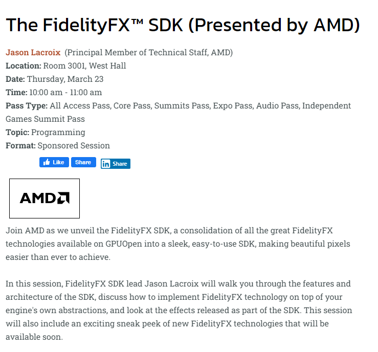Click the AMD arrow symbol in the logo

[63, 198]
